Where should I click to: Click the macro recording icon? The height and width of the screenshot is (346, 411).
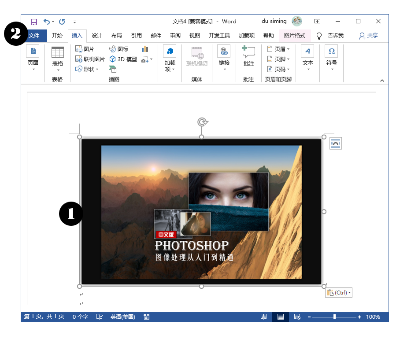click(147, 317)
